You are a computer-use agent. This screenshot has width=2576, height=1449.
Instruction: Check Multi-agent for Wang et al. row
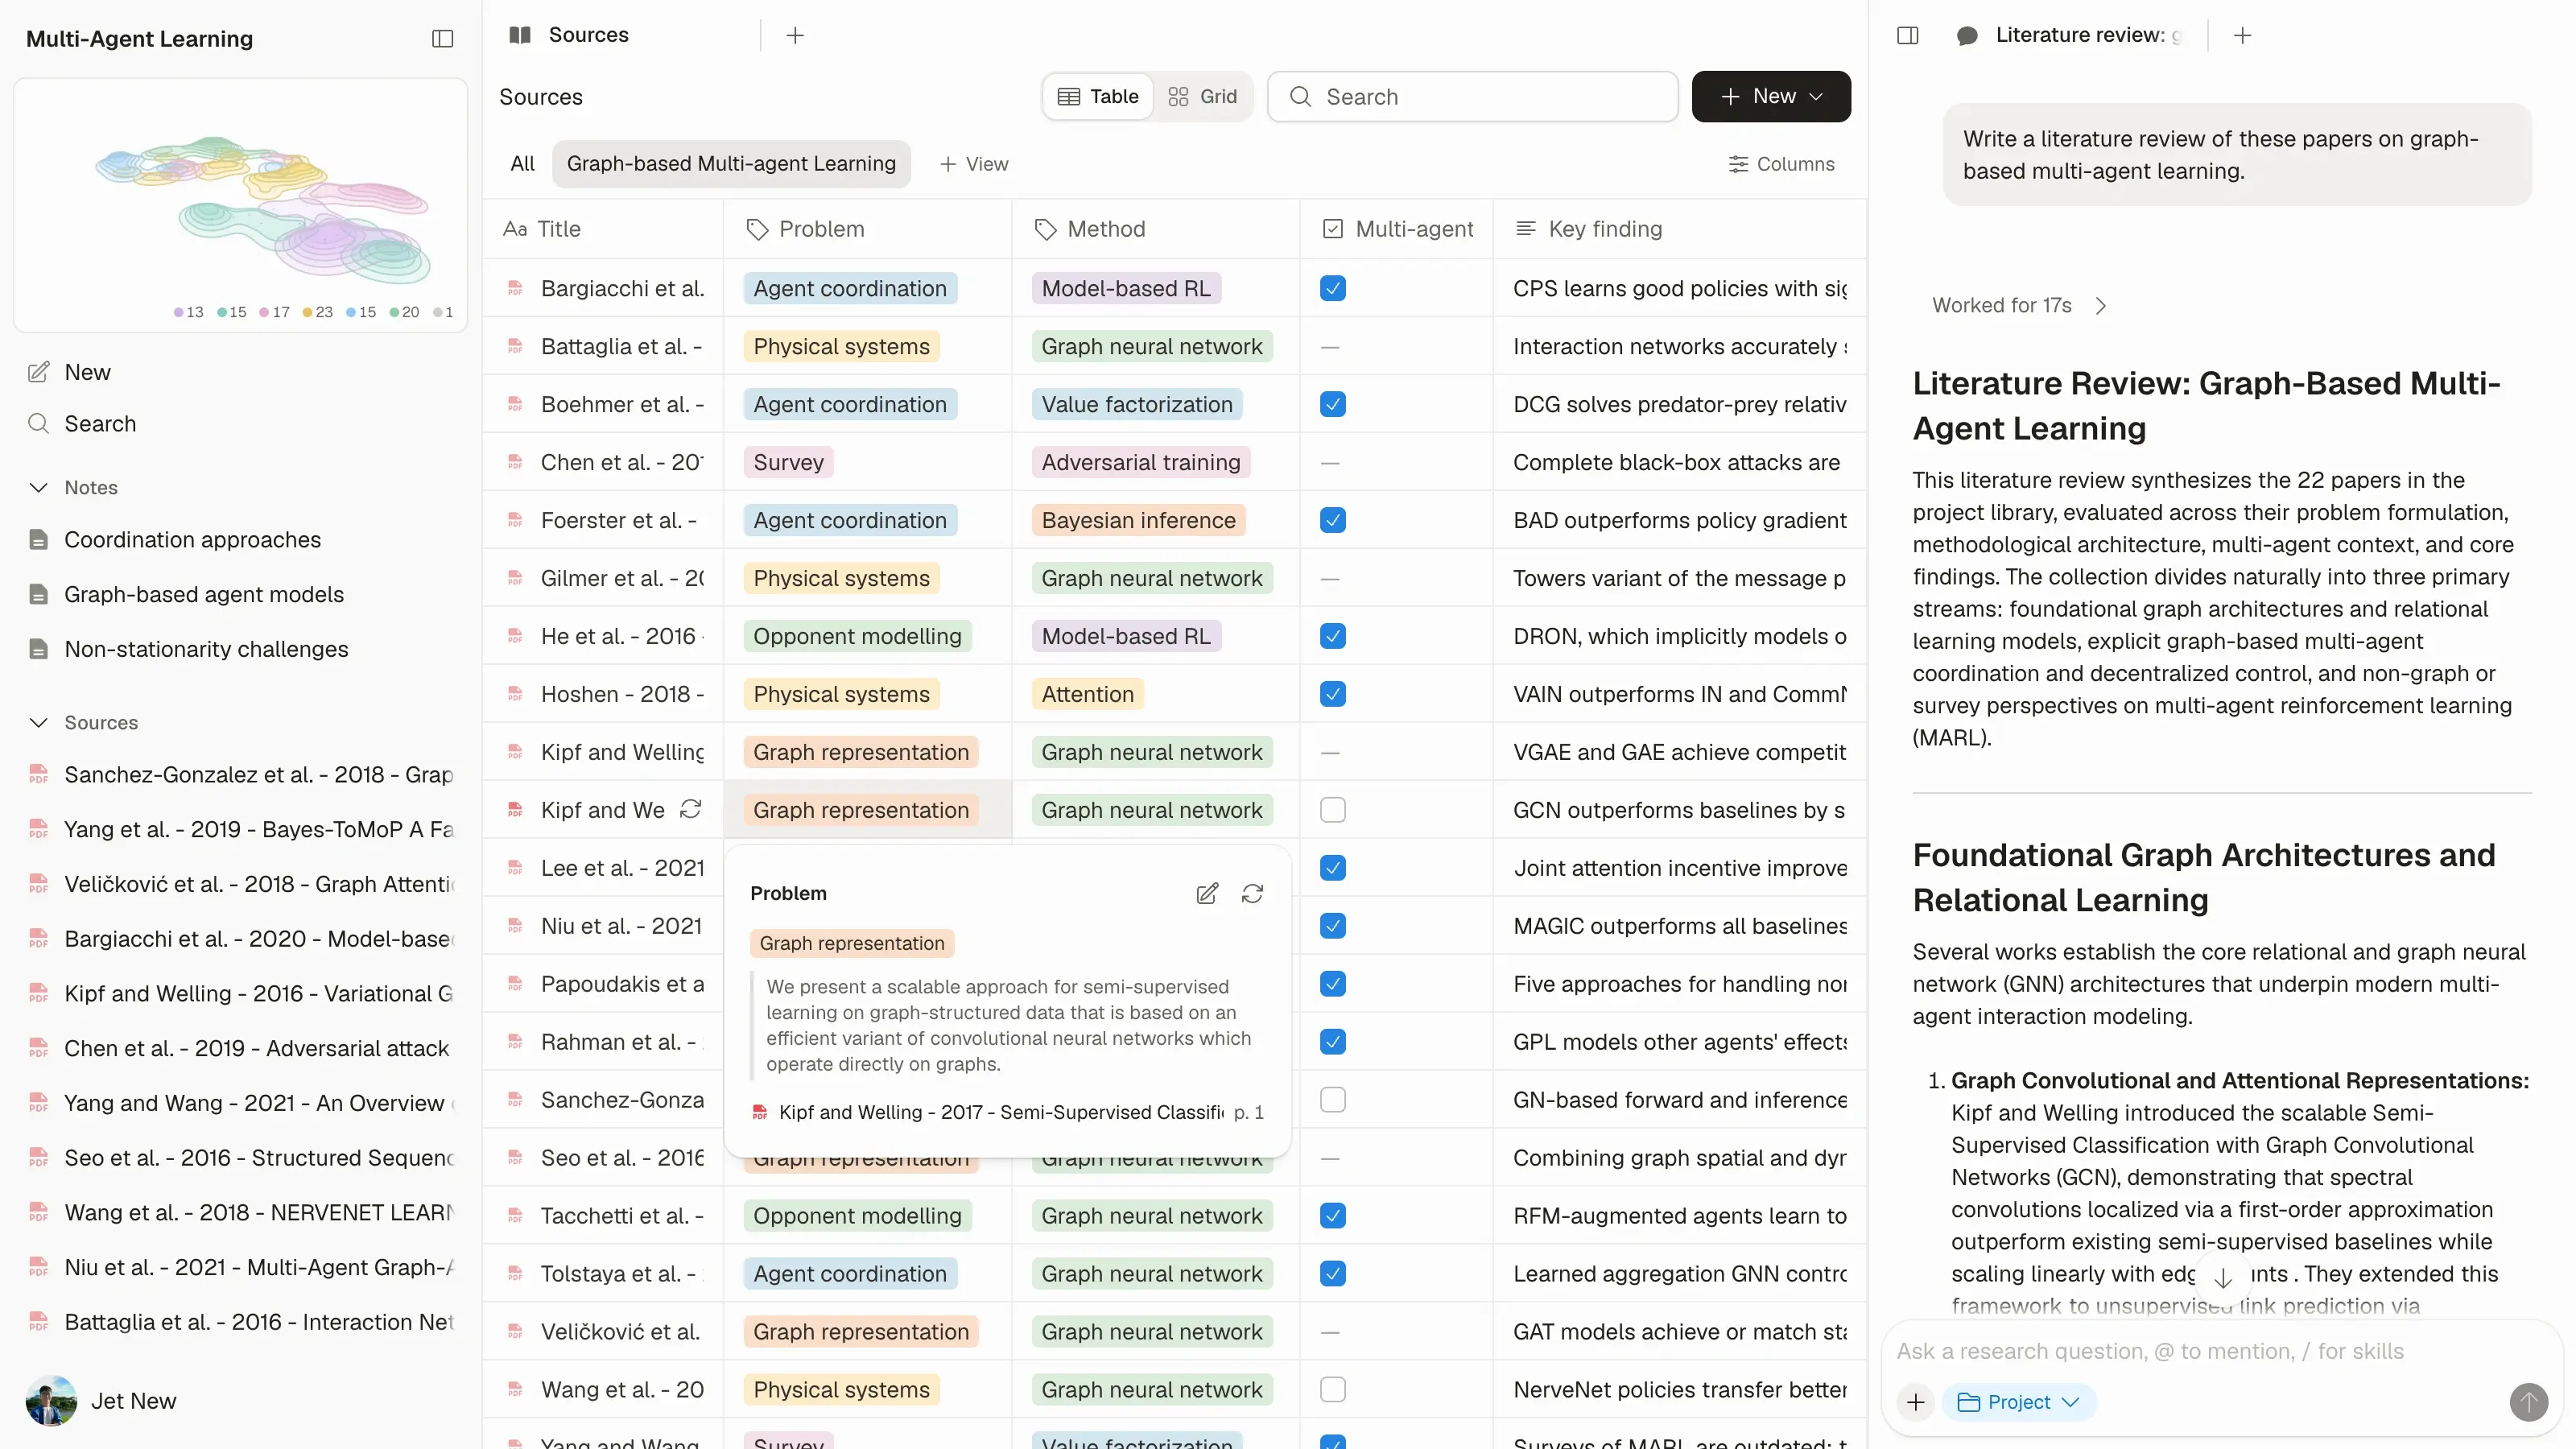[x=1332, y=1389]
